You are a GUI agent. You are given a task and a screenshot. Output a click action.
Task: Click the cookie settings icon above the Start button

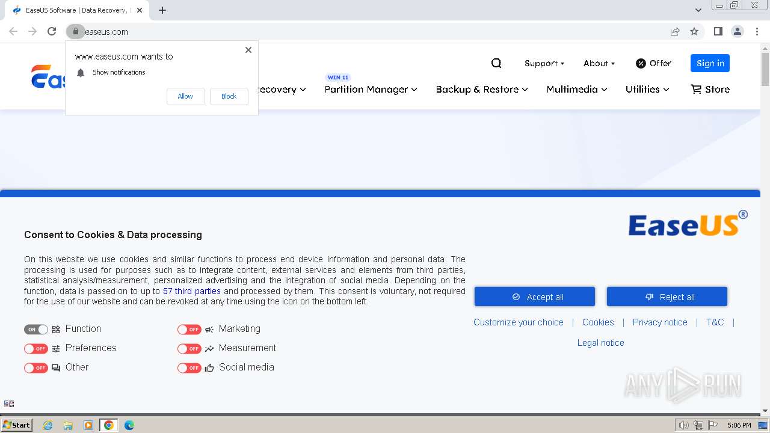point(9,404)
